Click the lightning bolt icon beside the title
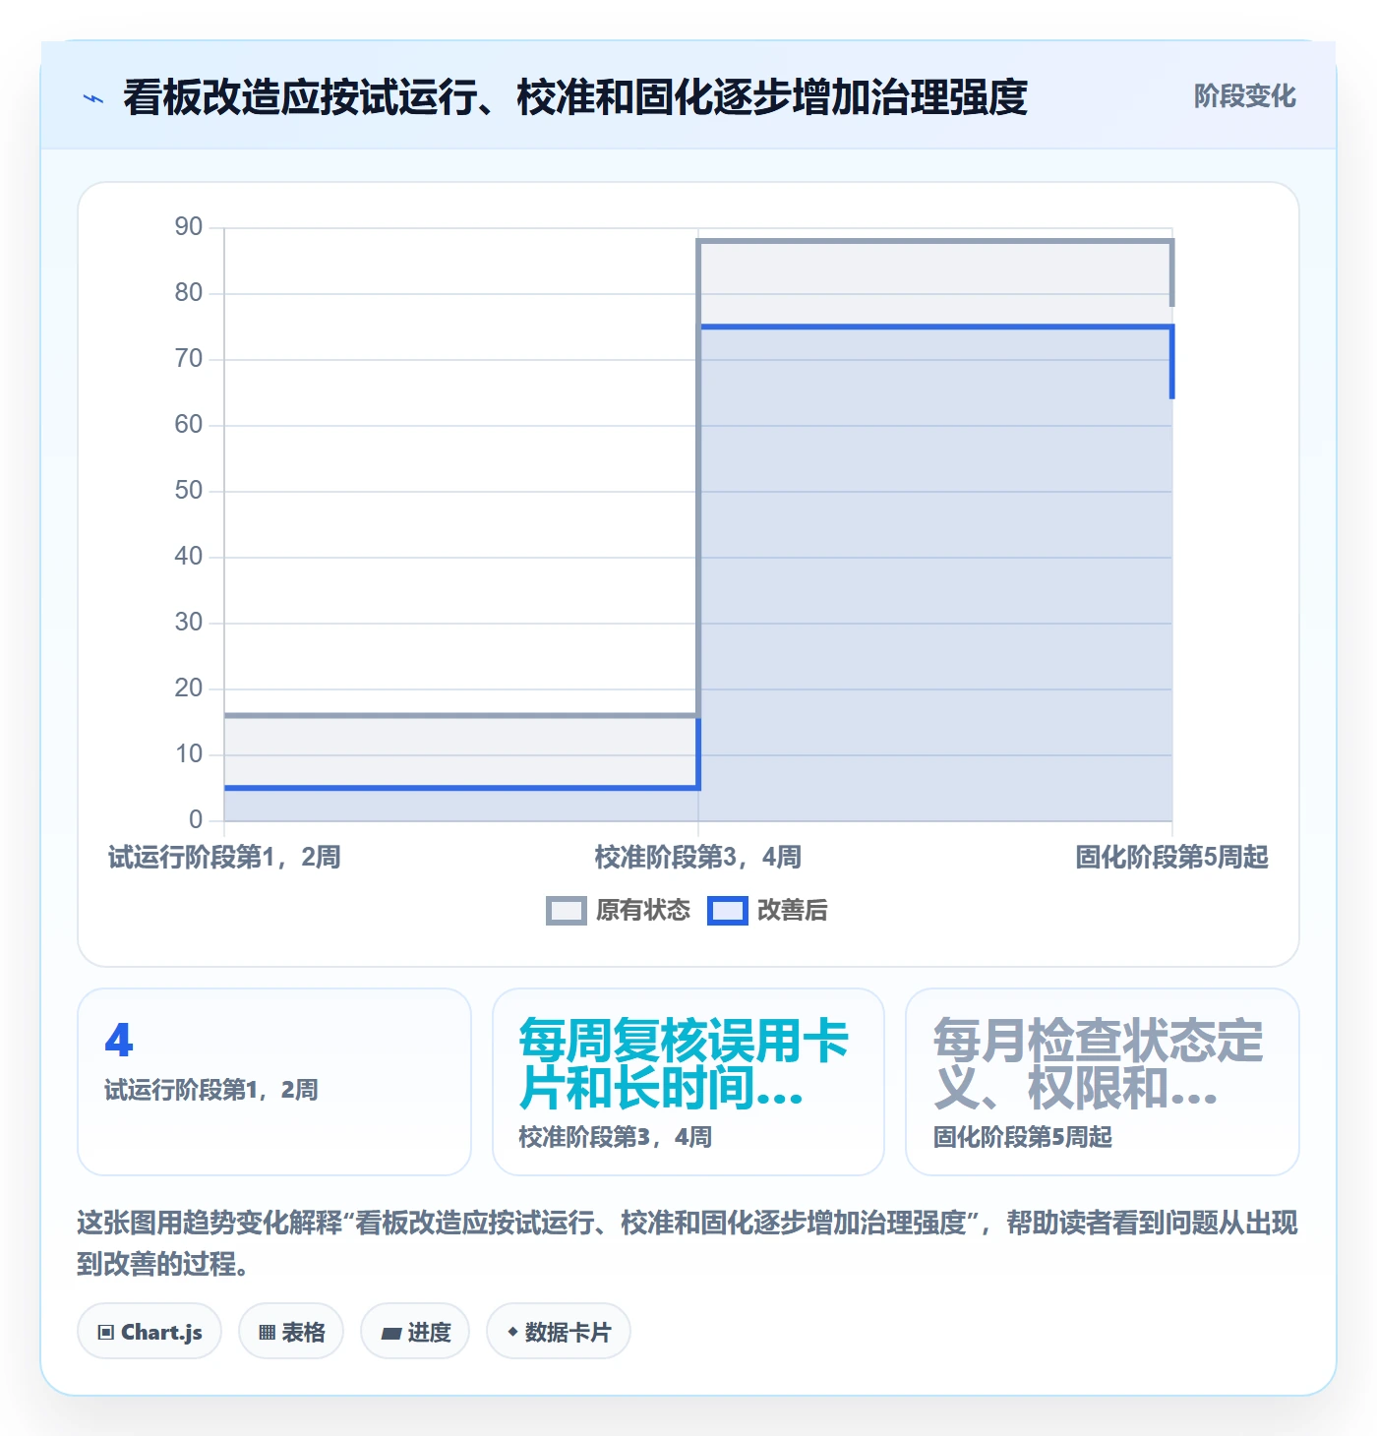The width and height of the screenshot is (1377, 1436). [93, 98]
